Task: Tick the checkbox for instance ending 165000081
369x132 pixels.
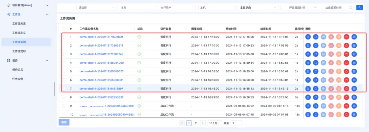Action: [64, 80]
